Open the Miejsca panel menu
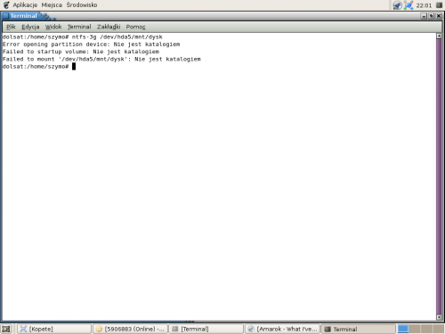 click(52, 5)
